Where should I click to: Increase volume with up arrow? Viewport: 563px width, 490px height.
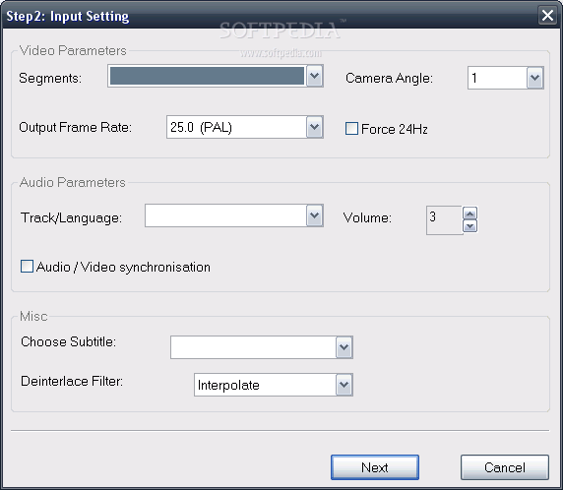click(470, 214)
